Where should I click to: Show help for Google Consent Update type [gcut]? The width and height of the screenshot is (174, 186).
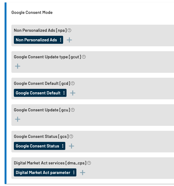click(x=84, y=57)
